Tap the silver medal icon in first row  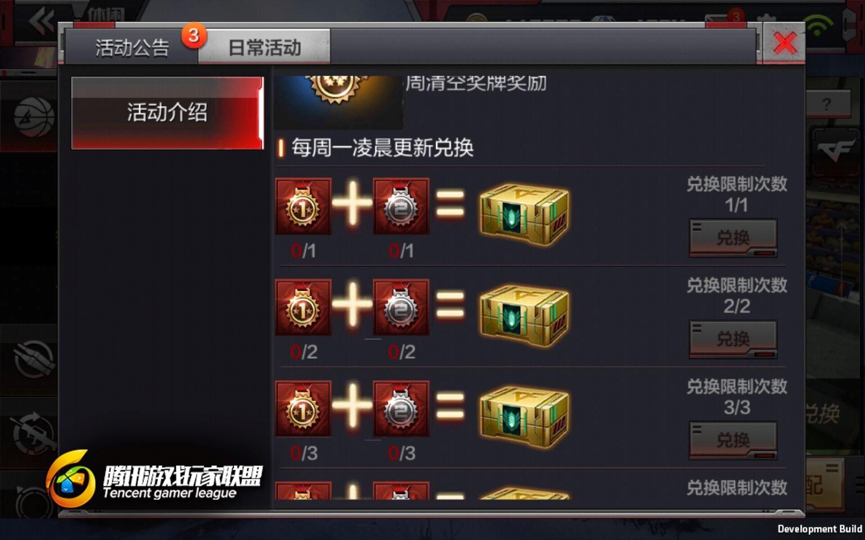tap(401, 206)
